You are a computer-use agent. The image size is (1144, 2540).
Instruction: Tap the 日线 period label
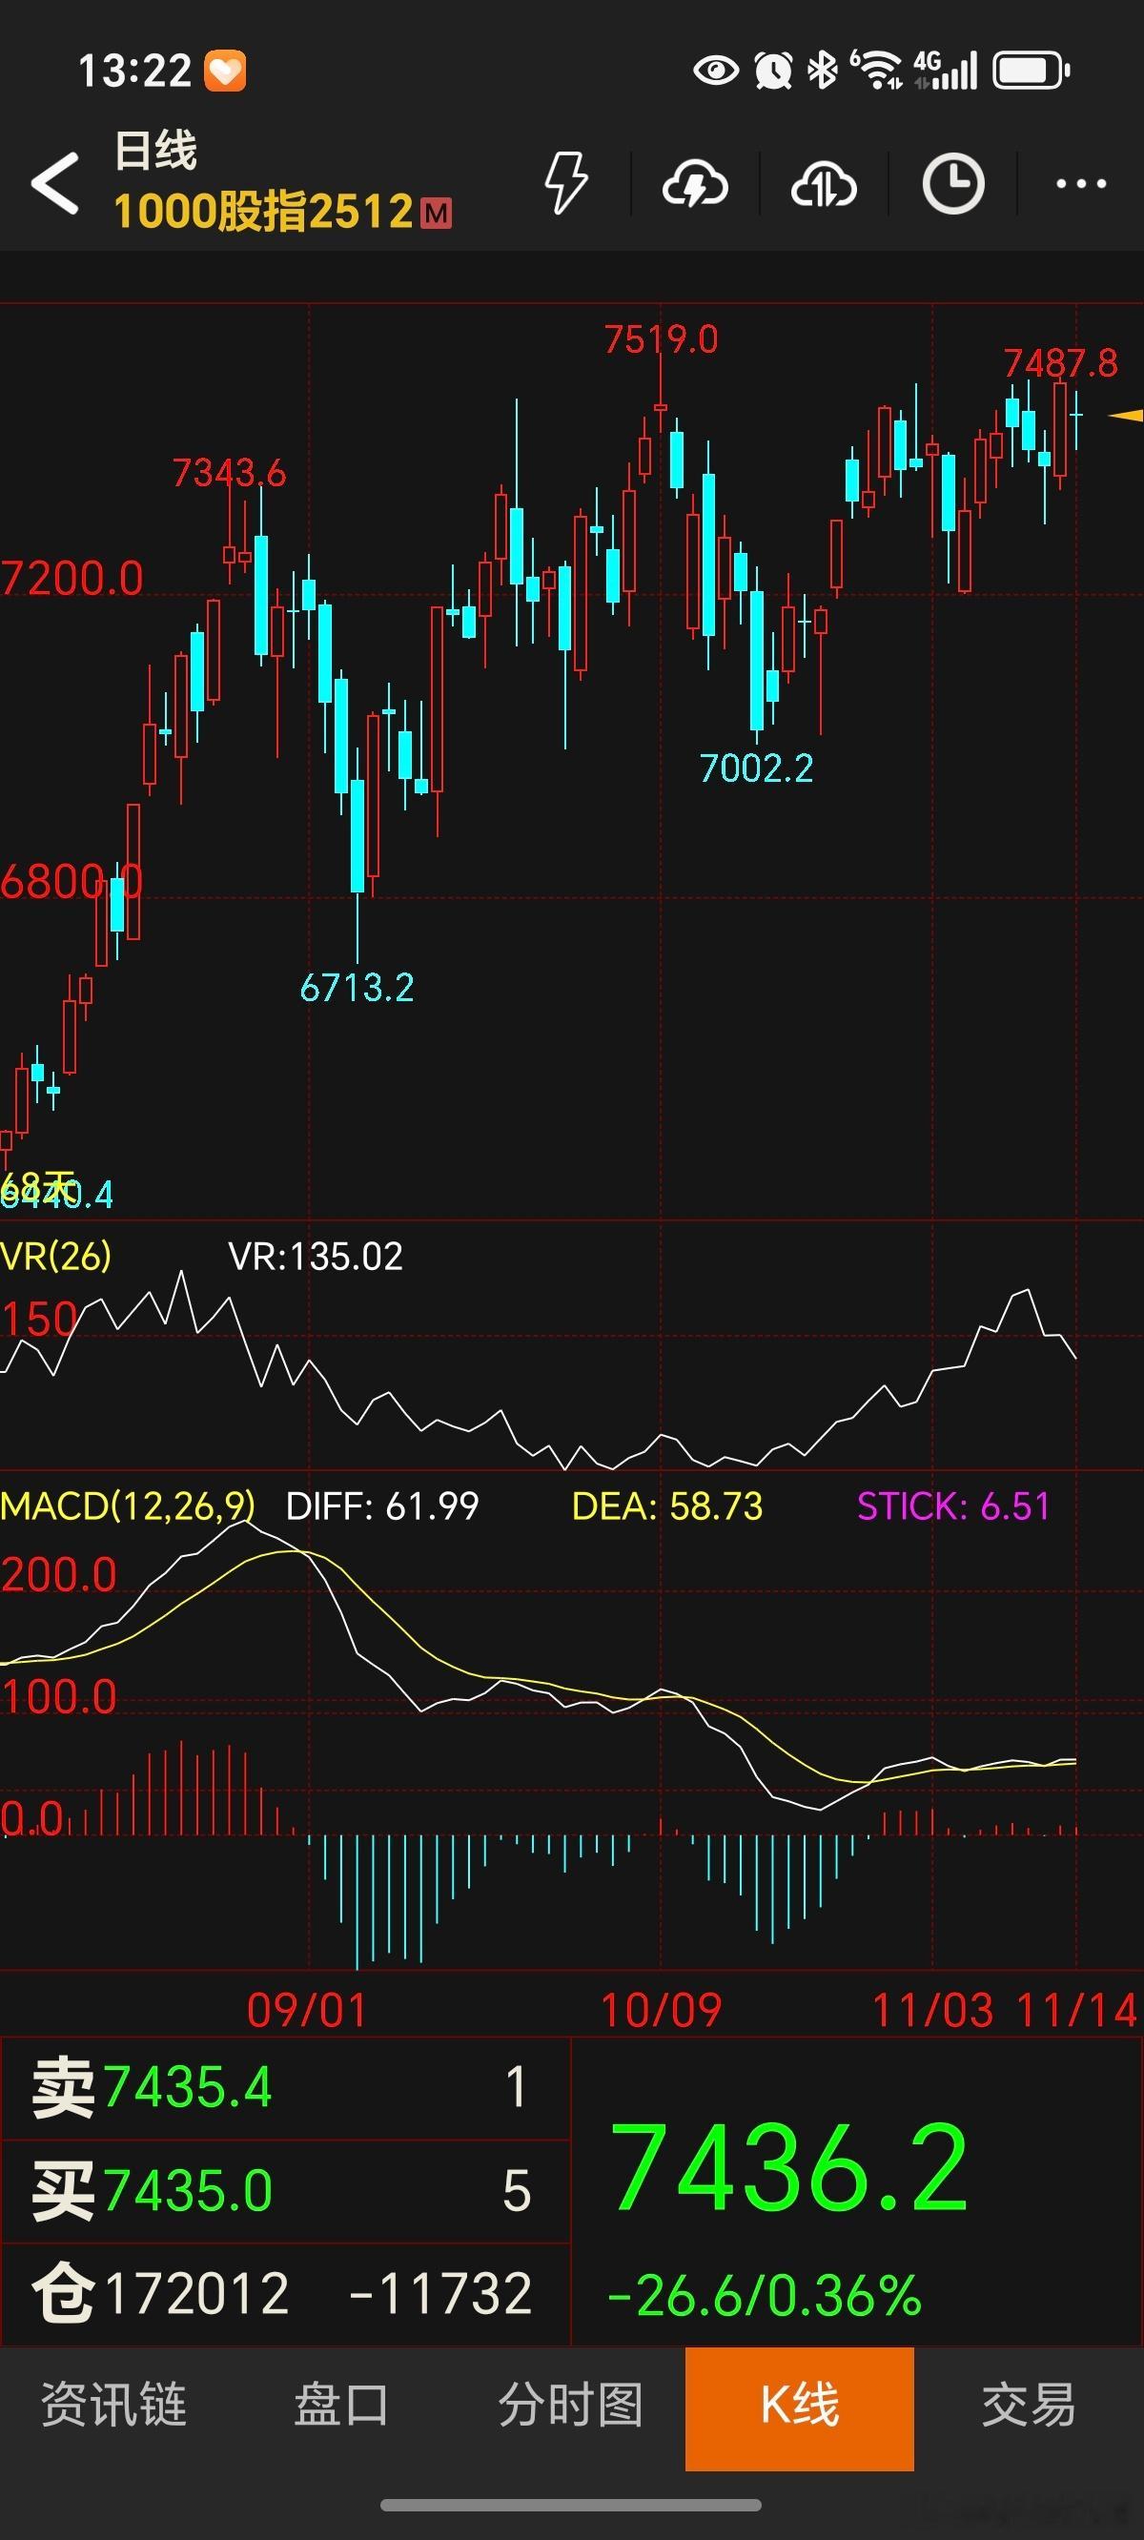click(x=155, y=151)
